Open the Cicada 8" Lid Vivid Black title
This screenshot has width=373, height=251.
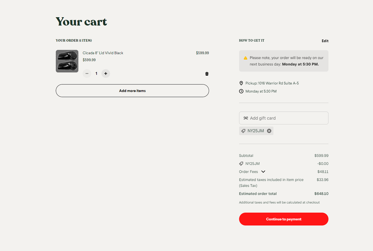[103, 53]
